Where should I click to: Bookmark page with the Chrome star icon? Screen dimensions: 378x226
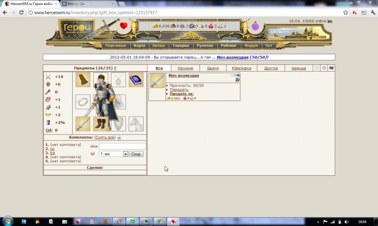(x=346, y=13)
